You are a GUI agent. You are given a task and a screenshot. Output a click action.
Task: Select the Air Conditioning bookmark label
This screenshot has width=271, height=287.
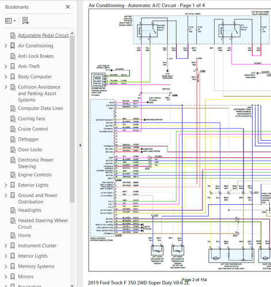[x=36, y=46]
